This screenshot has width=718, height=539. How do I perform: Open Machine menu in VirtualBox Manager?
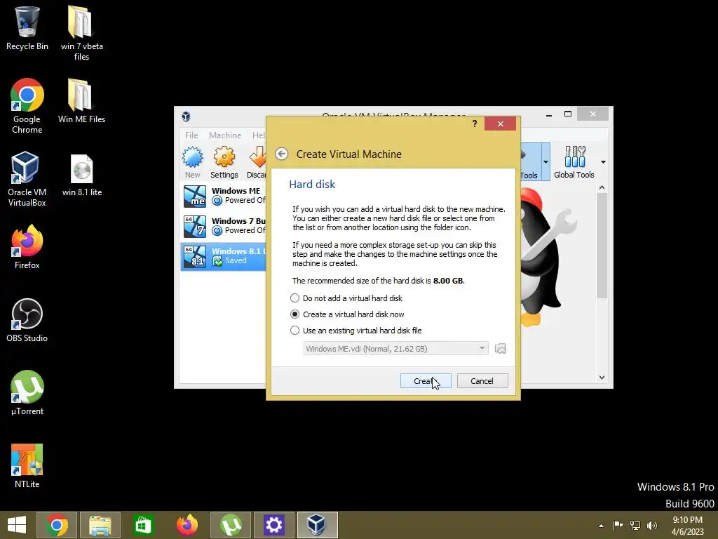point(225,135)
